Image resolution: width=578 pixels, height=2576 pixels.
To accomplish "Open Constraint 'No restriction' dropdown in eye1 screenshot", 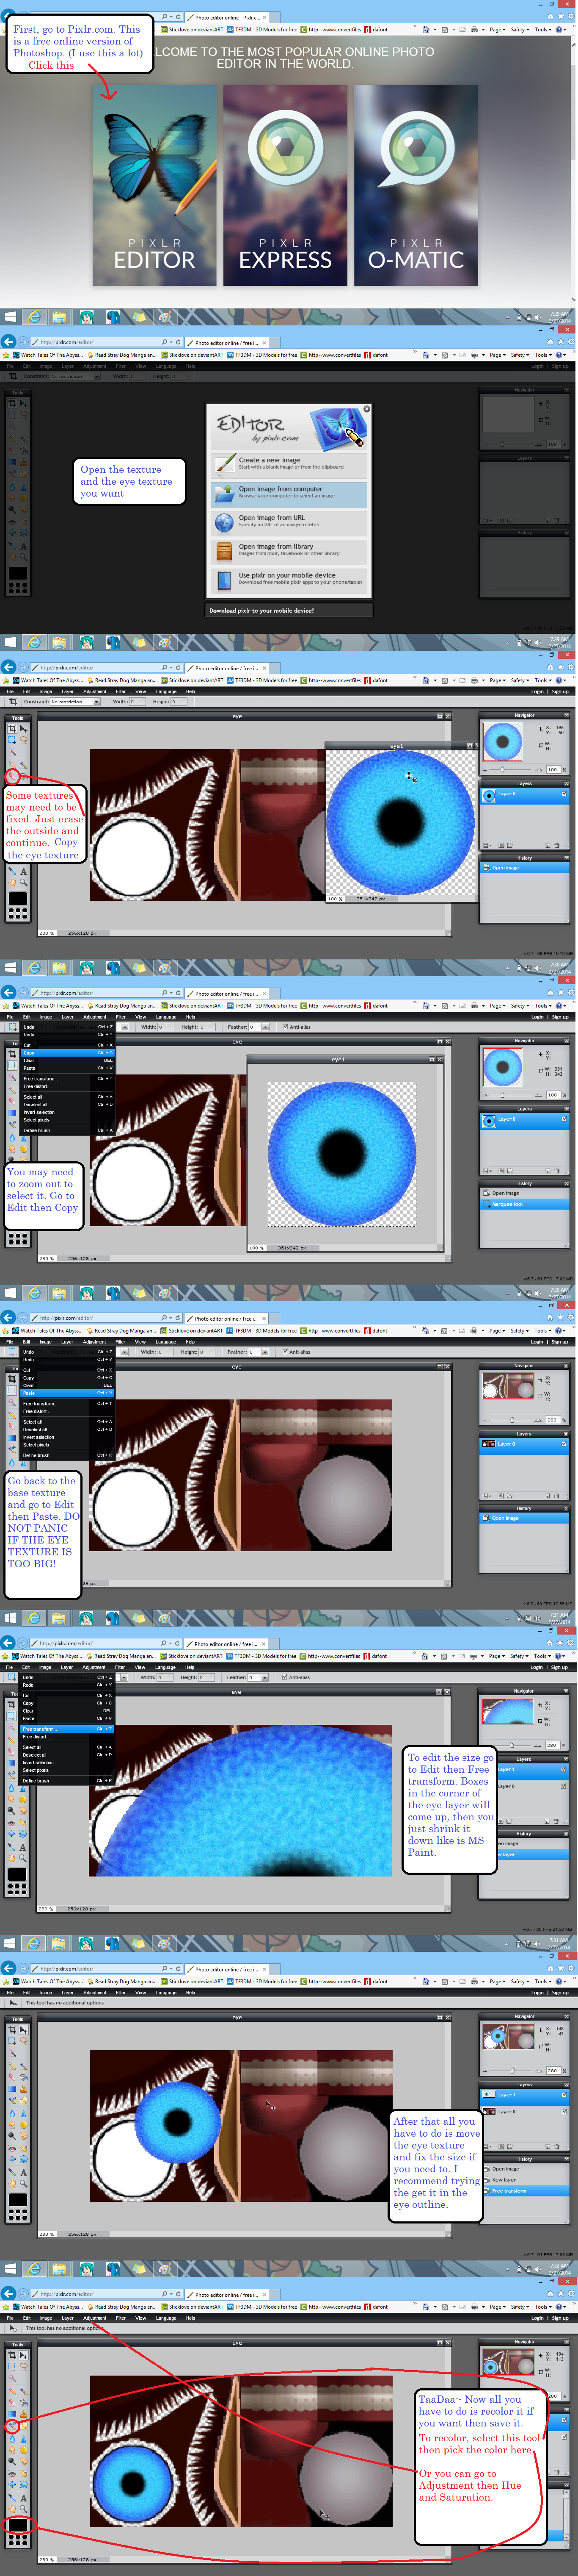I will click(74, 702).
